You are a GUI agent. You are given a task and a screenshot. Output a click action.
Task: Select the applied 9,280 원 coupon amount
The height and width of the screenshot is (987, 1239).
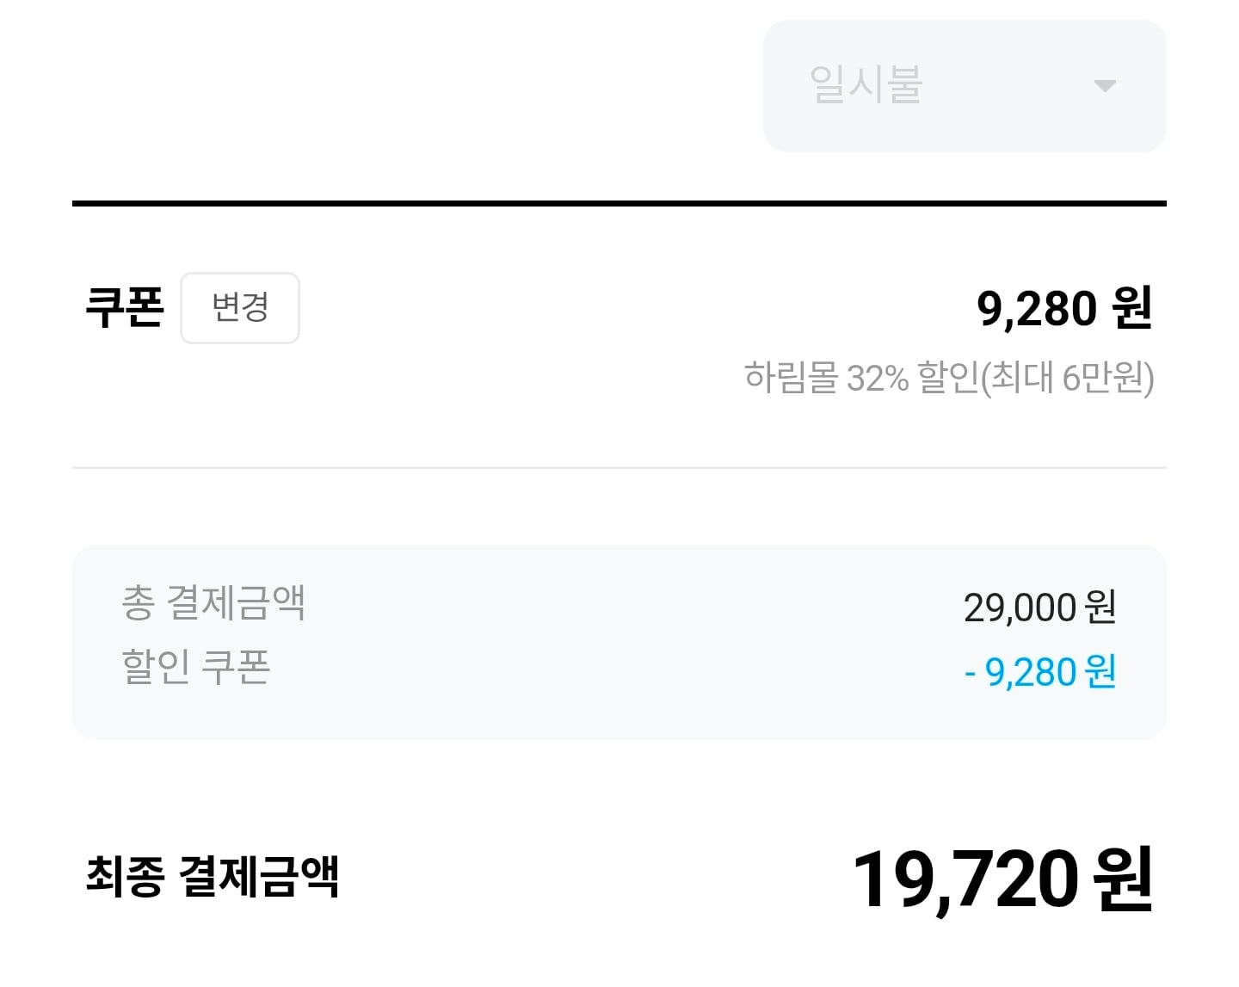pos(1067,308)
